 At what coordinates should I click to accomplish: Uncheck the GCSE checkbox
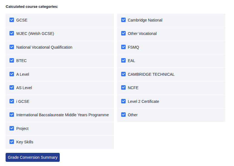click(12, 20)
